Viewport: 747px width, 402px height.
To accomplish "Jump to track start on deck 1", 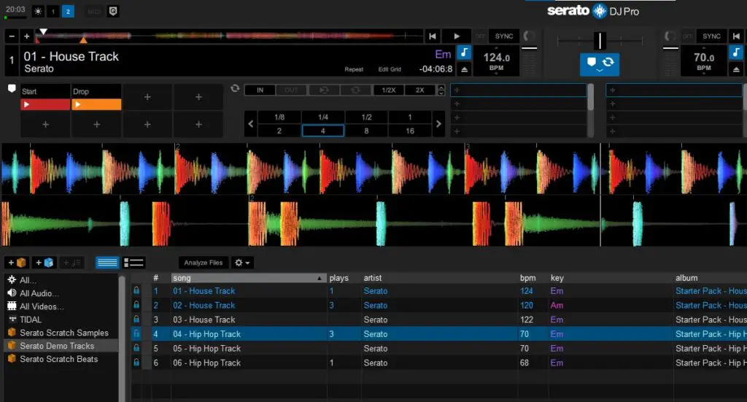I will tap(432, 36).
